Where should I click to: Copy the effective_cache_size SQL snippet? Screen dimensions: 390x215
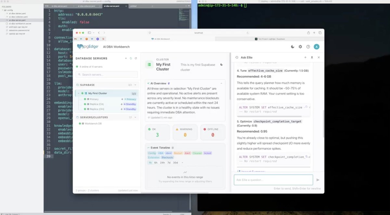pyautogui.click(x=306, y=107)
